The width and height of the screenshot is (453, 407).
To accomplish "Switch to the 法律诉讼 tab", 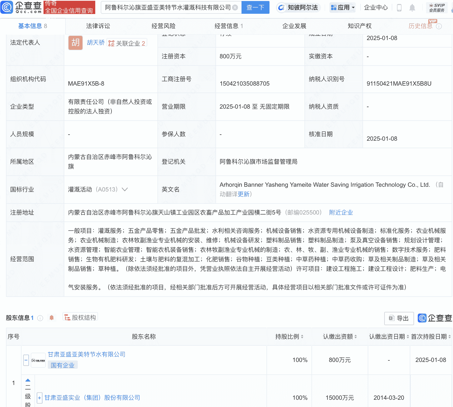I will pyautogui.click(x=98, y=26).
